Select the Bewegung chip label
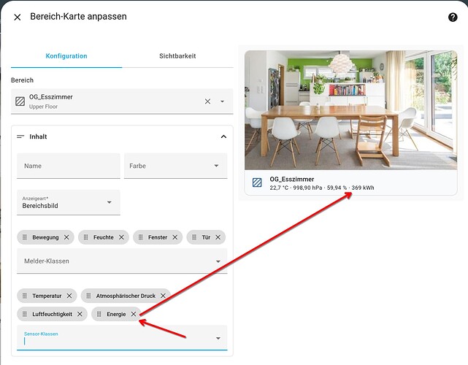 45,237
